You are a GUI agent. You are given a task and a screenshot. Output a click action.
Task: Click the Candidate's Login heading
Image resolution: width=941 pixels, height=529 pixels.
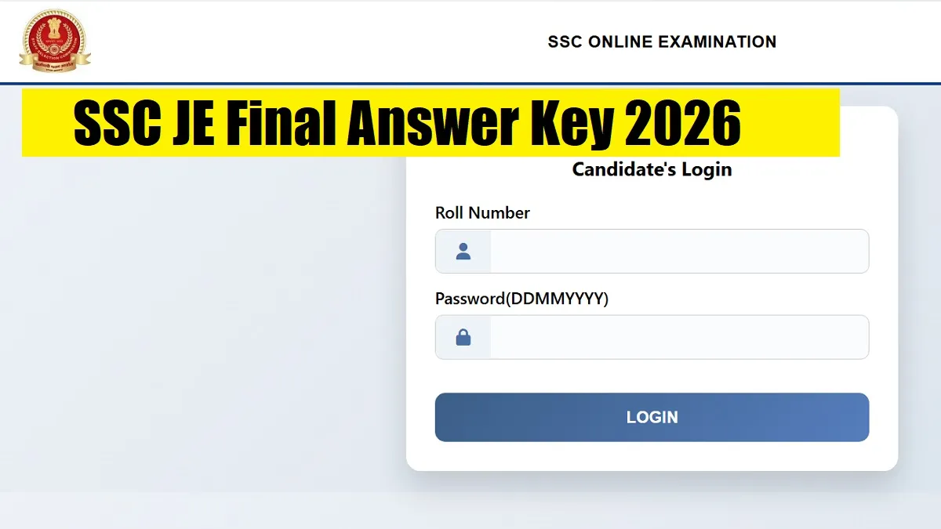652,169
